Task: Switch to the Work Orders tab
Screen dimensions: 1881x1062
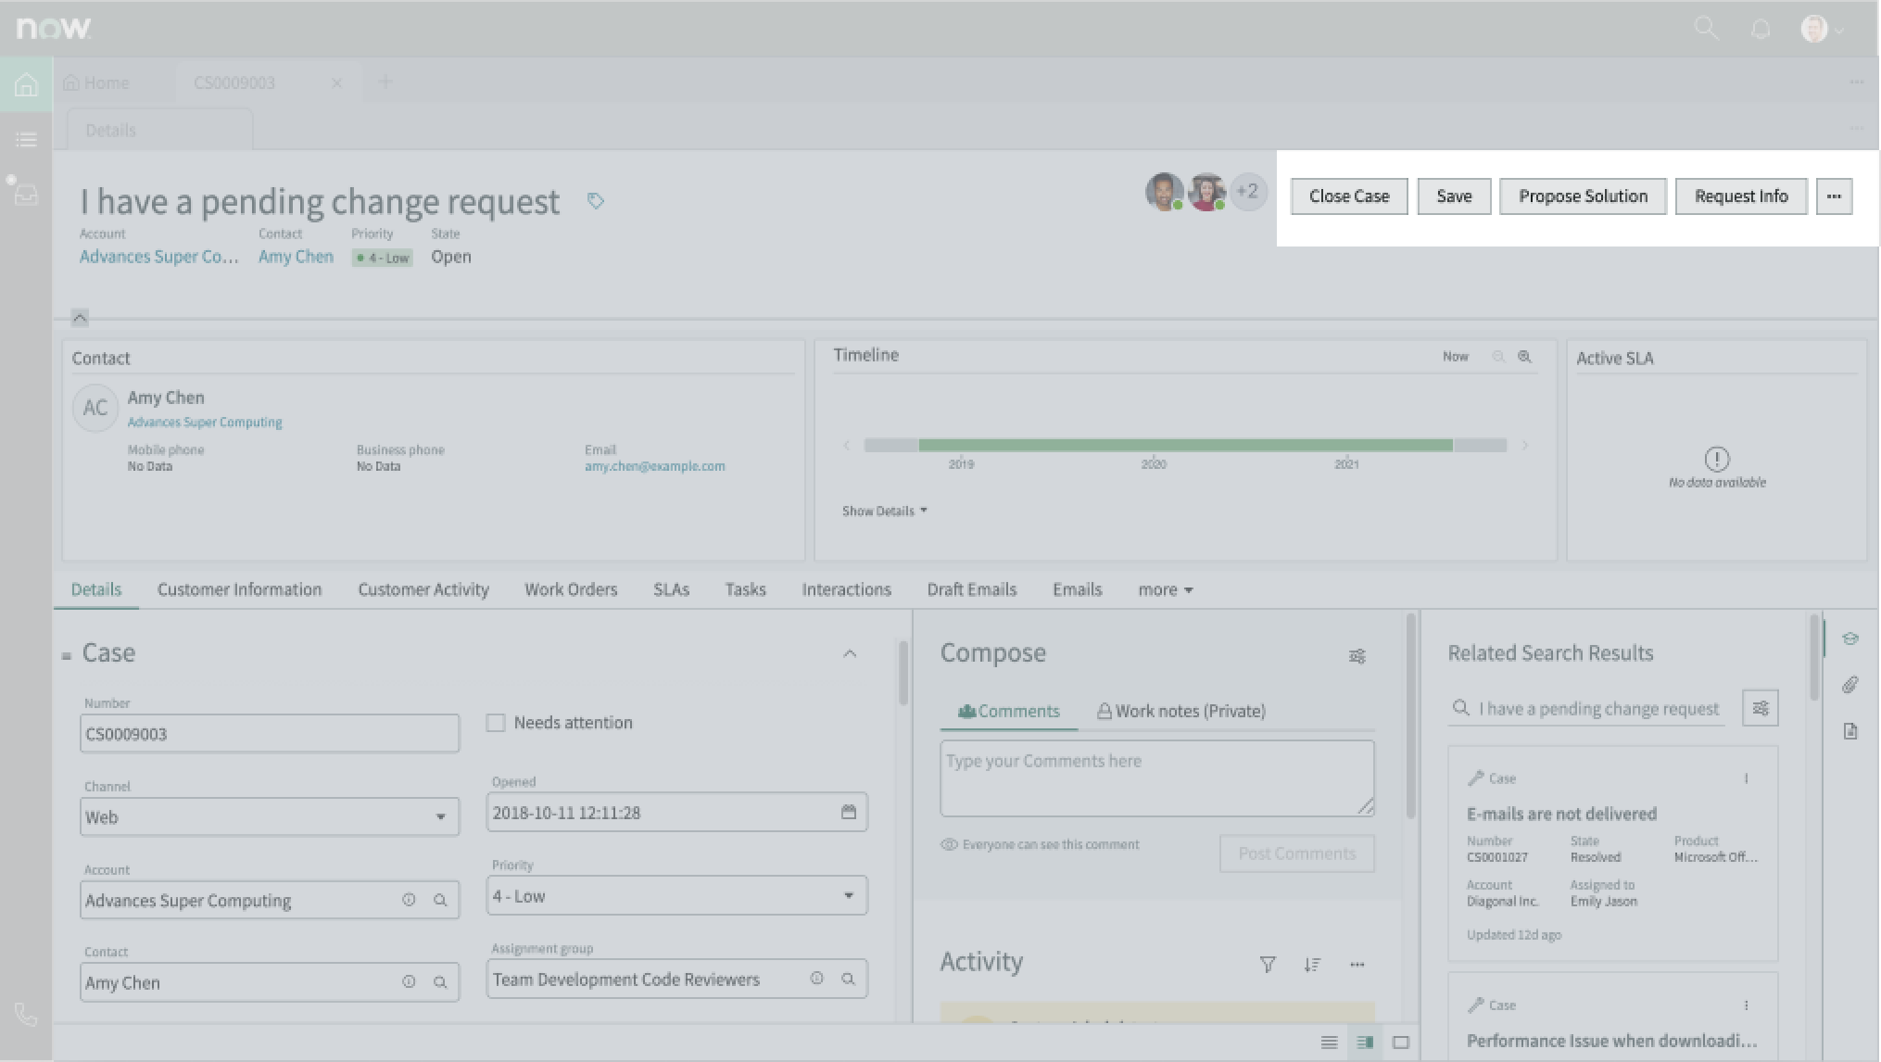Action: pyautogui.click(x=571, y=589)
